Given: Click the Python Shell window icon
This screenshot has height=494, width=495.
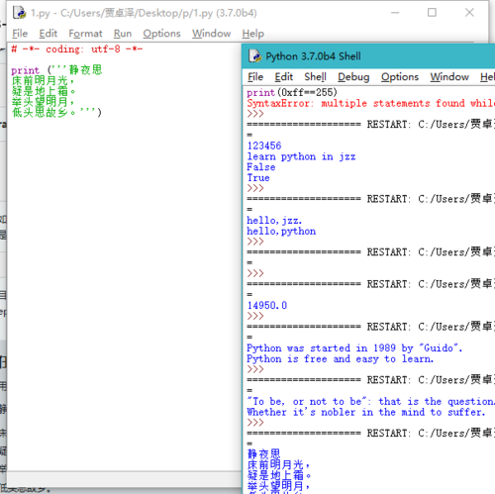Looking at the screenshot, I should 255,56.
